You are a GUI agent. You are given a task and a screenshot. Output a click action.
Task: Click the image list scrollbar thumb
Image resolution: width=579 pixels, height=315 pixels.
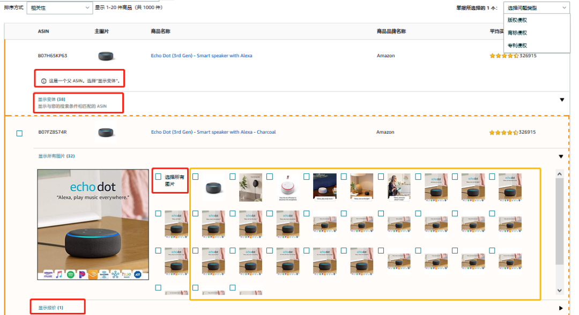click(x=559, y=221)
